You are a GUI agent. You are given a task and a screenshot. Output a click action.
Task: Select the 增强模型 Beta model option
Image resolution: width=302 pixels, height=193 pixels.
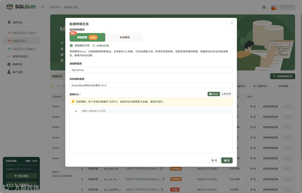click(87, 37)
